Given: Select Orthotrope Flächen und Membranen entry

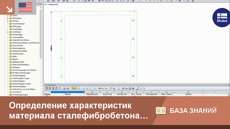Looking at the screenshot, I should click(x=26, y=43).
